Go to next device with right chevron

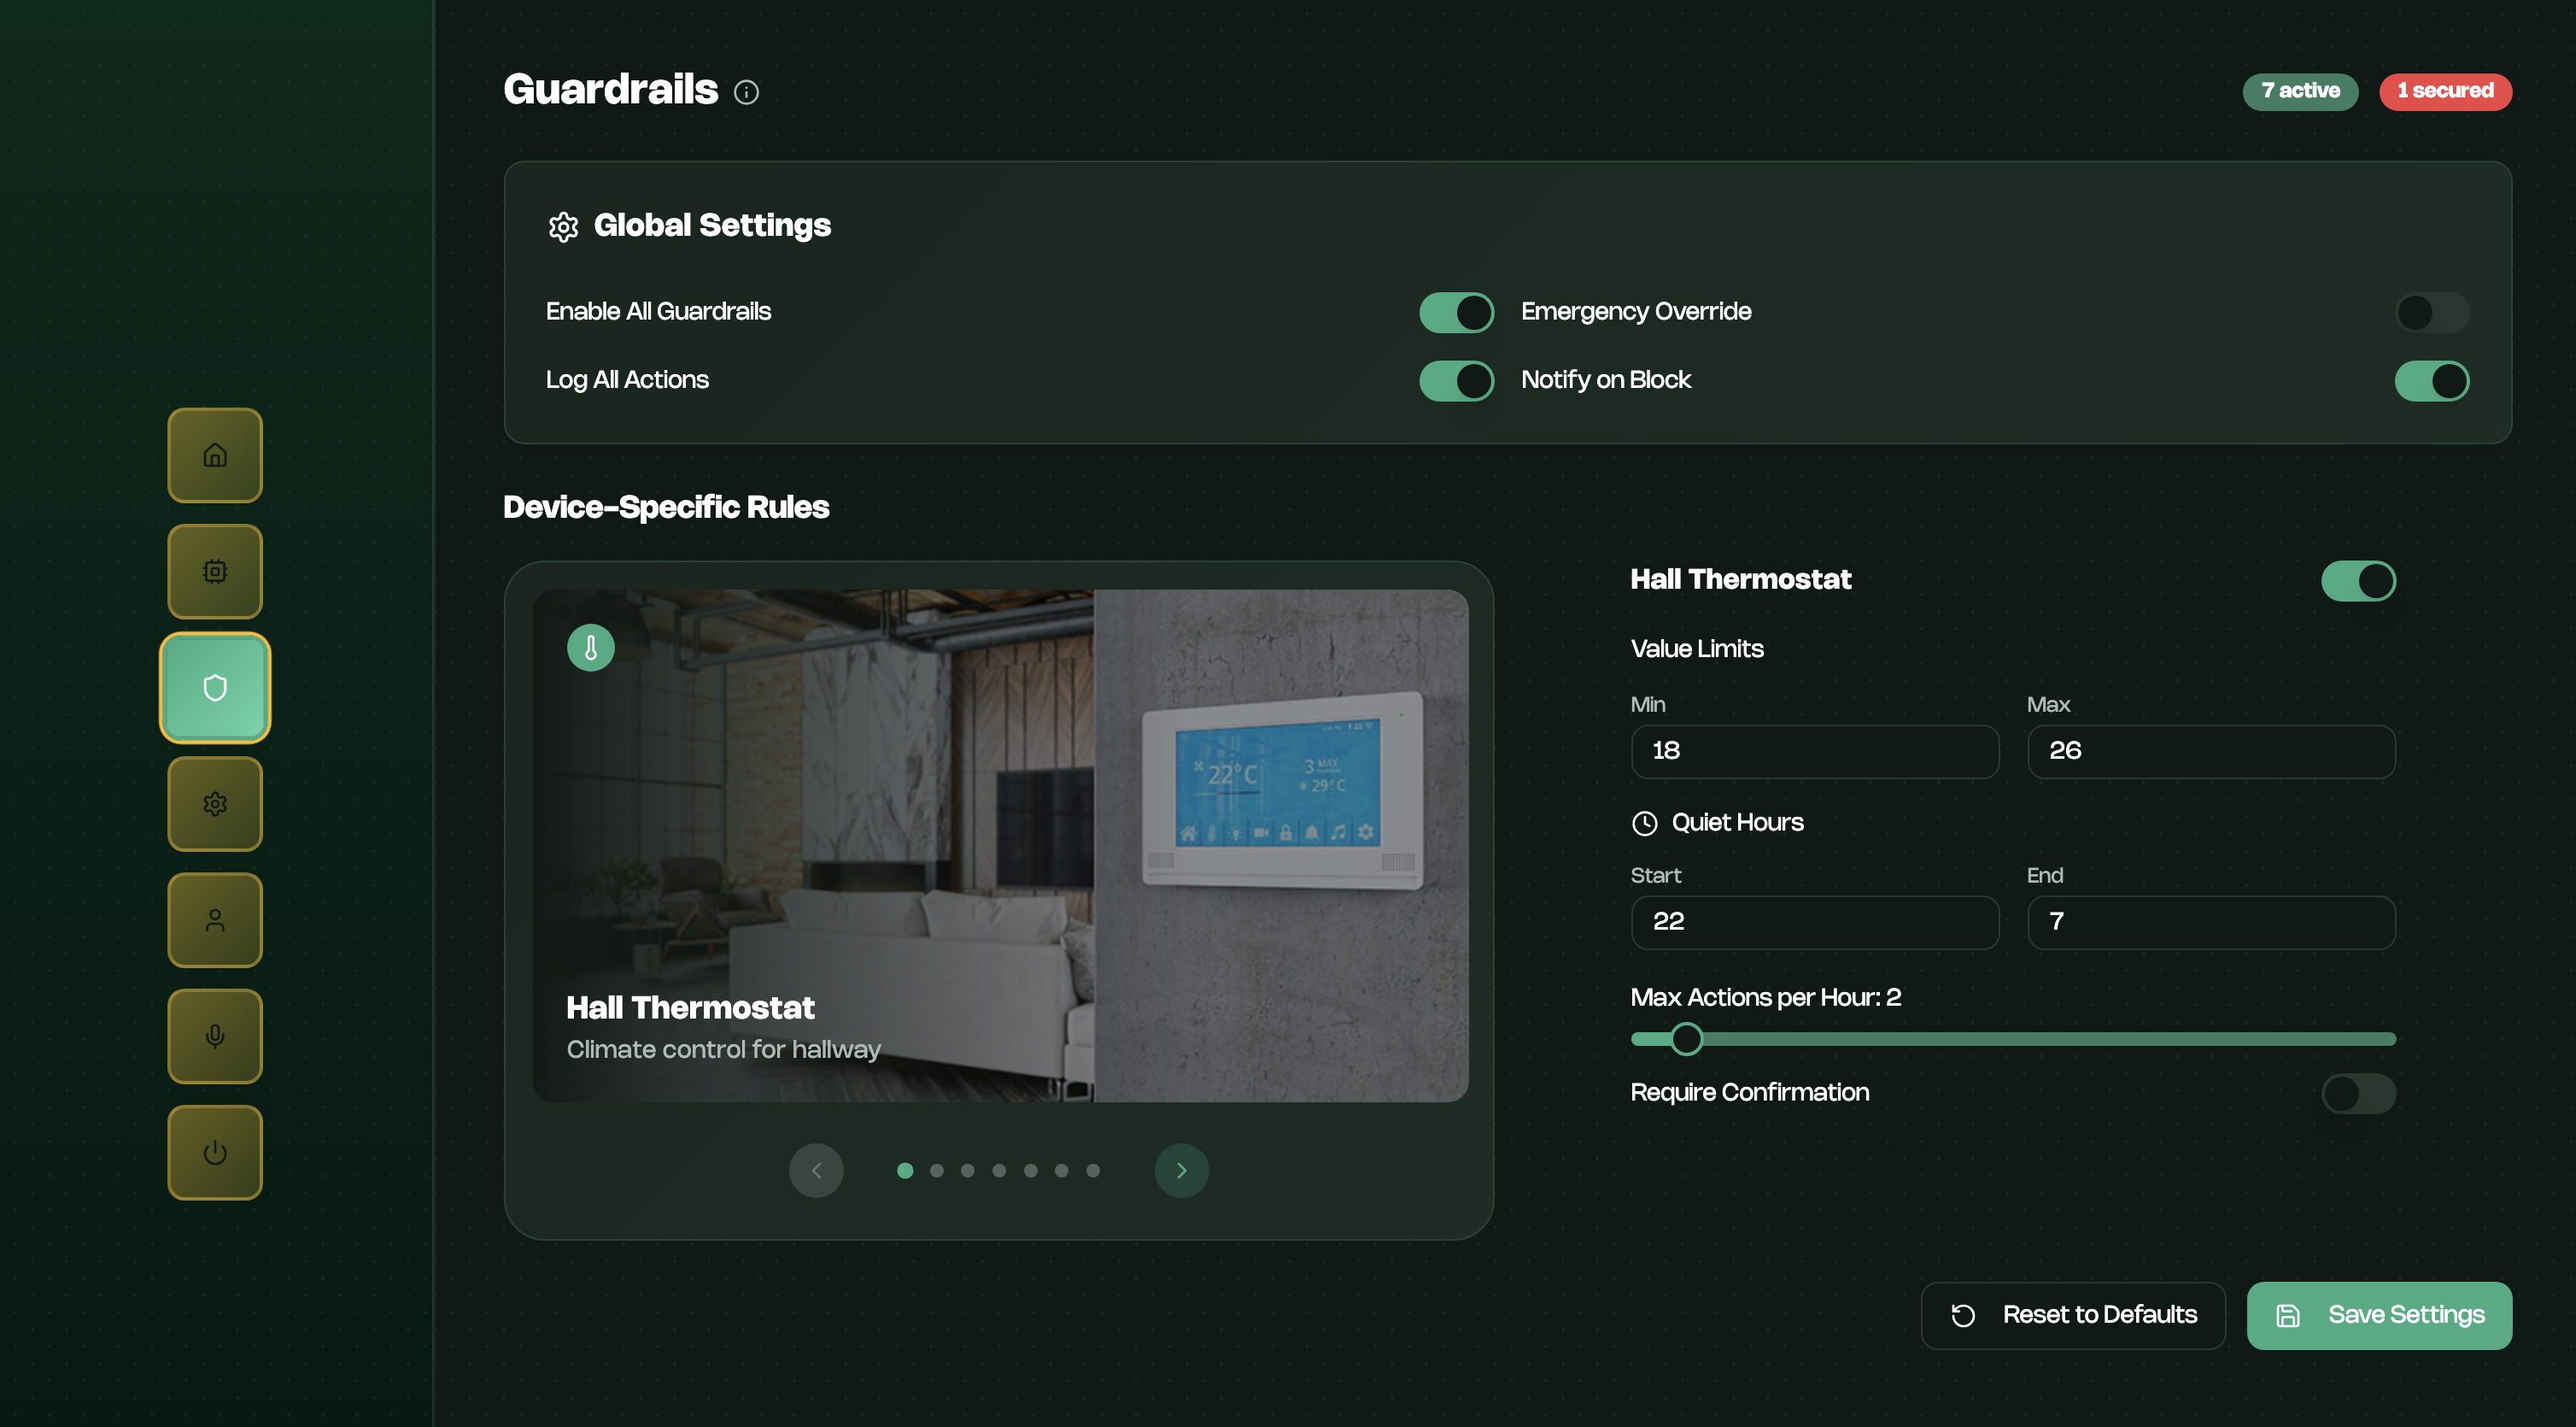coord(1181,1170)
